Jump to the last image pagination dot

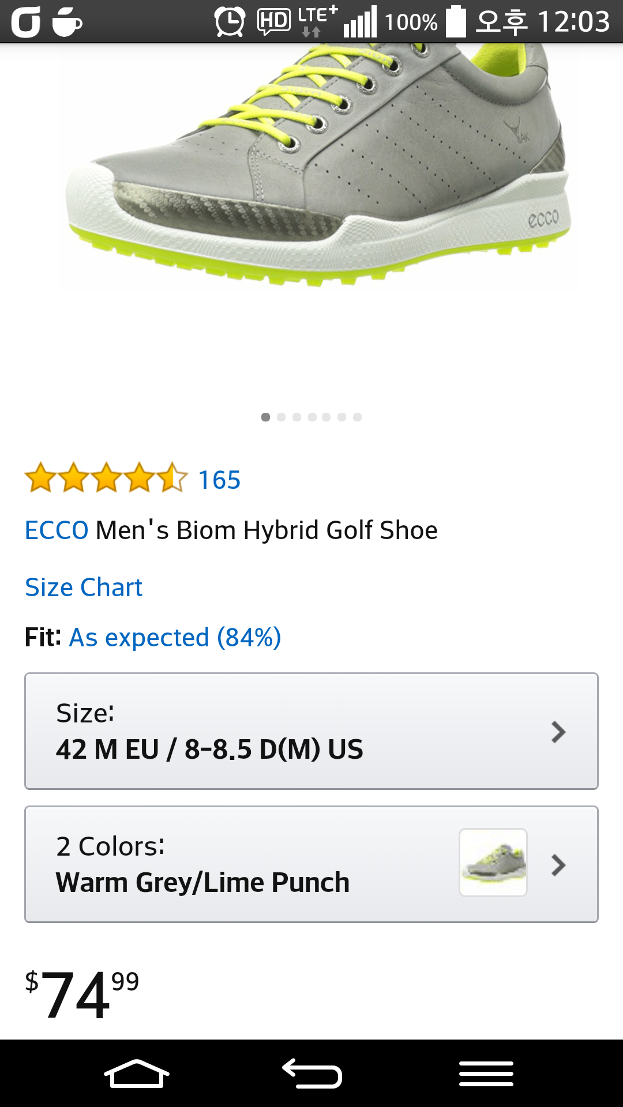point(358,417)
